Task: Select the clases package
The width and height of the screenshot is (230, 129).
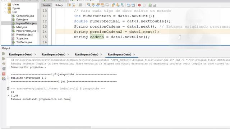Action: point(16,5)
